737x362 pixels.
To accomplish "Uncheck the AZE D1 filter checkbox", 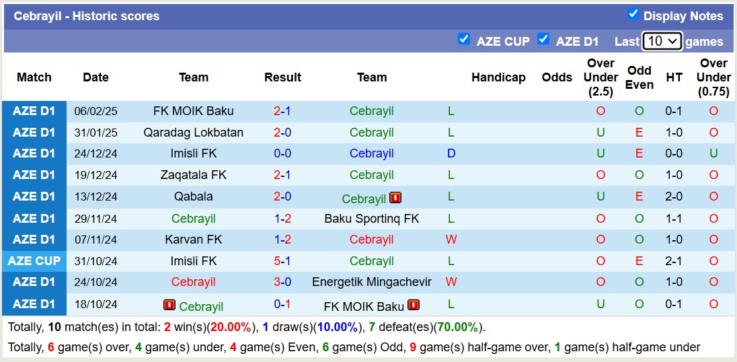I will pyautogui.click(x=543, y=39).
